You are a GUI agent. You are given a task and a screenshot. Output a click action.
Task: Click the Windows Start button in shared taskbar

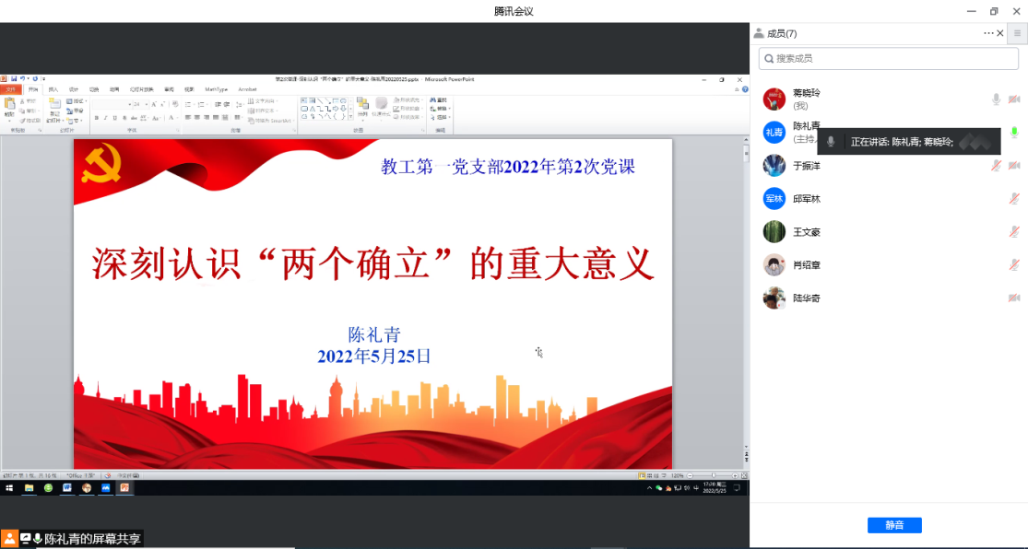[x=9, y=487]
